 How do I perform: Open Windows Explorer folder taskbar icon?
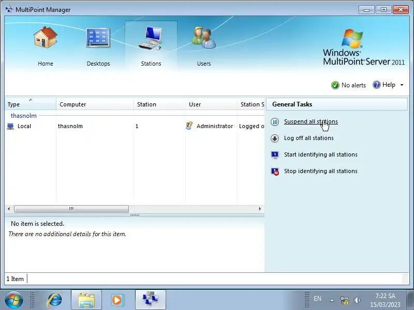pyautogui.click(x=86, y=300)
